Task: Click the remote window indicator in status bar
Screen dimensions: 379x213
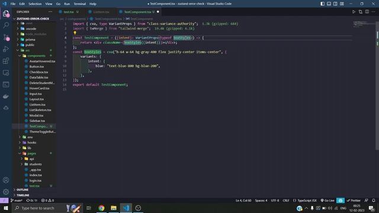Action: [x=4, y=201]
